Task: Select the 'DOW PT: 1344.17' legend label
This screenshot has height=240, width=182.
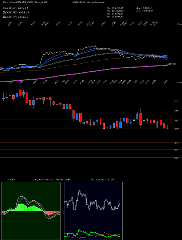Action: pos(17,17)
